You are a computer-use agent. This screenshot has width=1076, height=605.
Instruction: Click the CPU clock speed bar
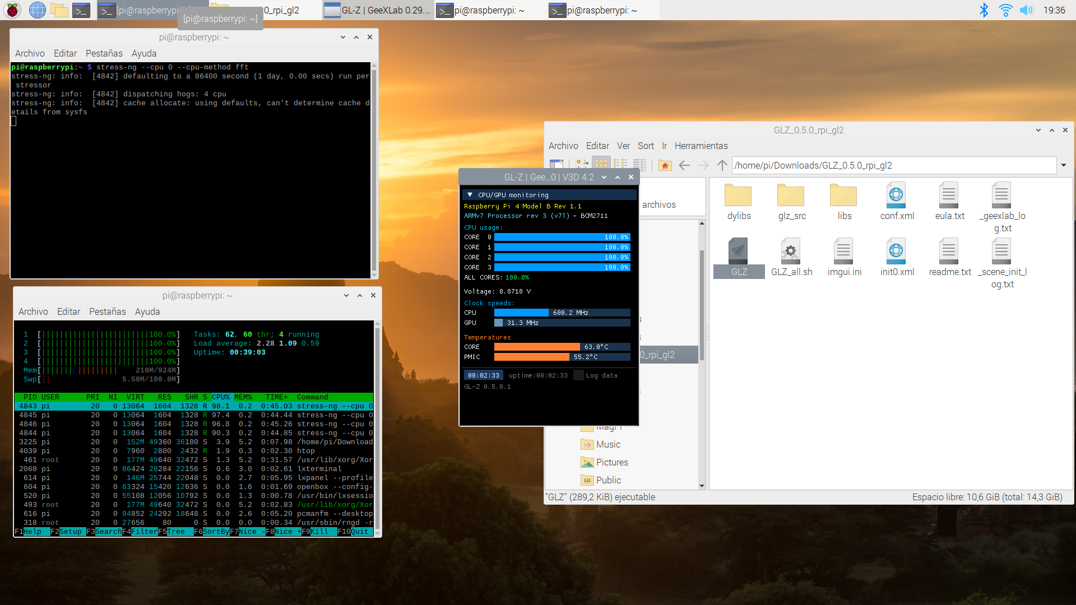(x=562, y=313)
